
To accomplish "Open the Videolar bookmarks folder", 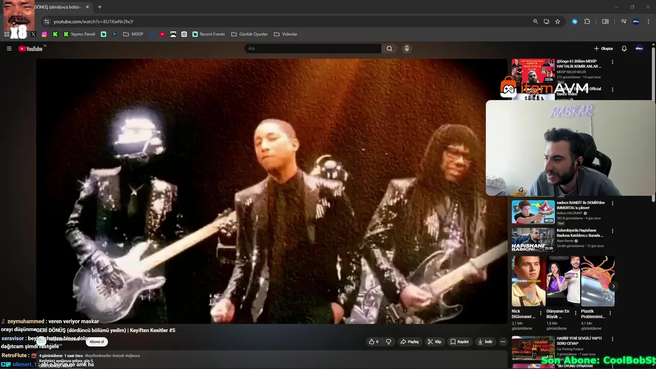I will click(x=285, y=34).
